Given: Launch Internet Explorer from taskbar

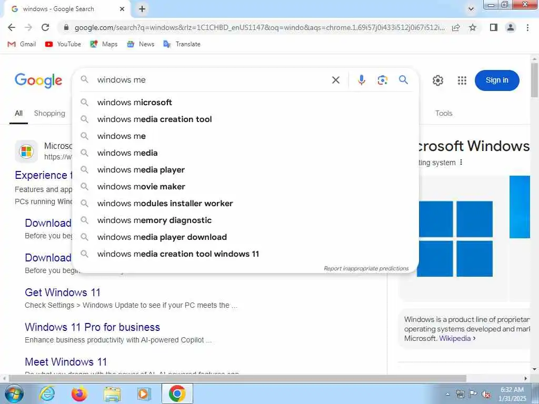Looking at the screenshot, I should pos(47,393).
